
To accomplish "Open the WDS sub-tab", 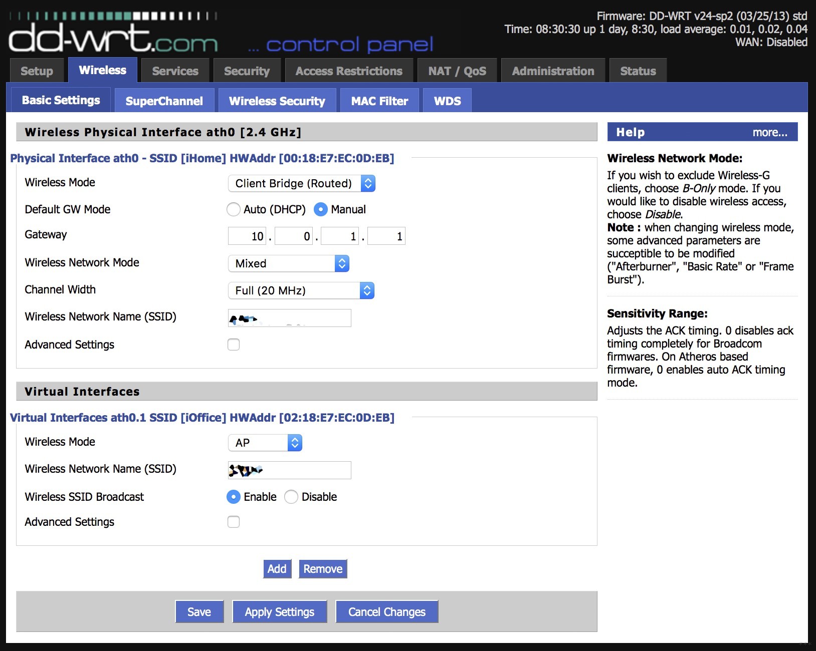I will (447, 101).
